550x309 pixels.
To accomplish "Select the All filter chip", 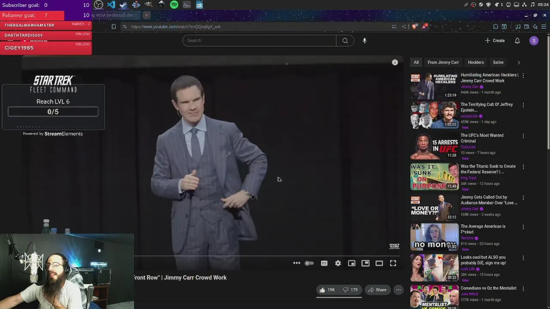I will pos(416,62).
